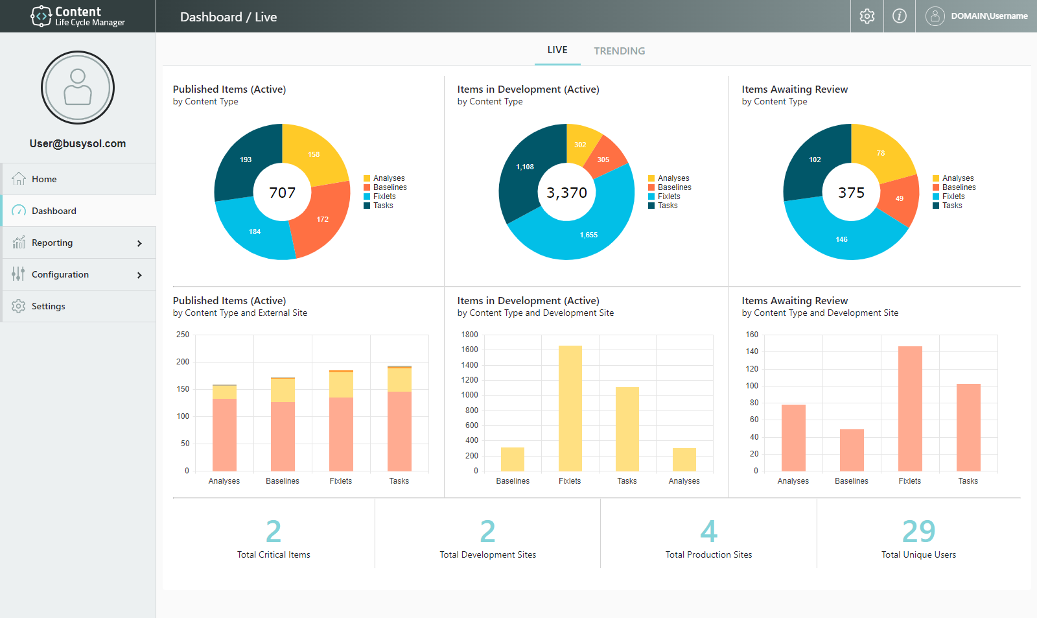Viewport: 1037px width, 618px height.
Task: Click the Dashboard gauge icon in sidebar
Action: 19,211
